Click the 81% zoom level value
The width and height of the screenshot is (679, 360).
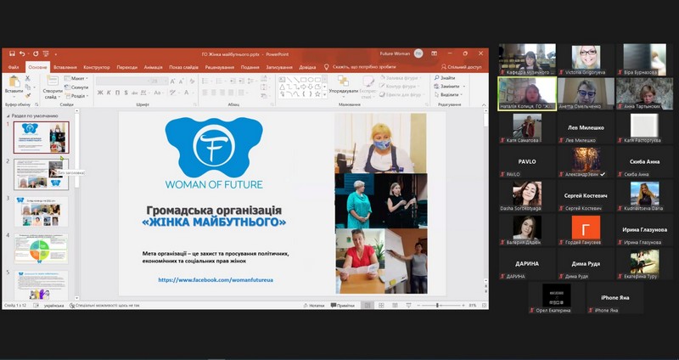pyautogui.click(x=473, y=306)
